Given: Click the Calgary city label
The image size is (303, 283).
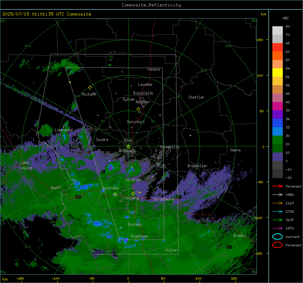Looking at the screenshot, I should 131,198.
